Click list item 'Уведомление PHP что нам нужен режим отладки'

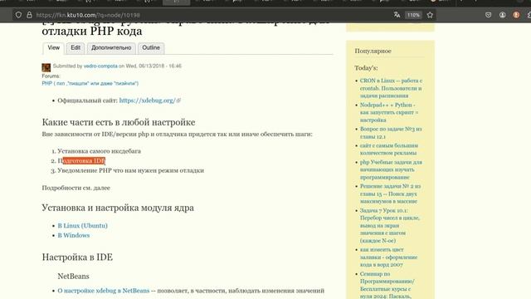coord(131,170)
